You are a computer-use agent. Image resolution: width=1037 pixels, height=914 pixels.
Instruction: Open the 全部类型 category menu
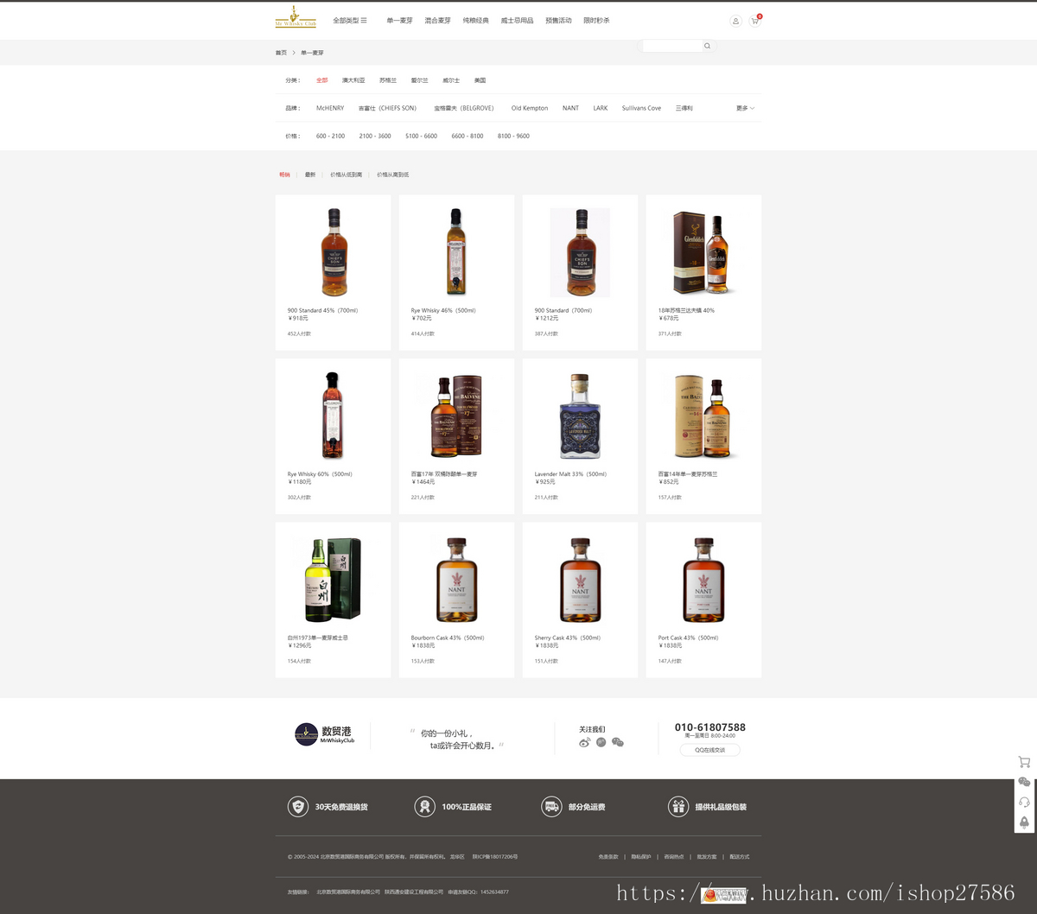click(x=350, y=21)
